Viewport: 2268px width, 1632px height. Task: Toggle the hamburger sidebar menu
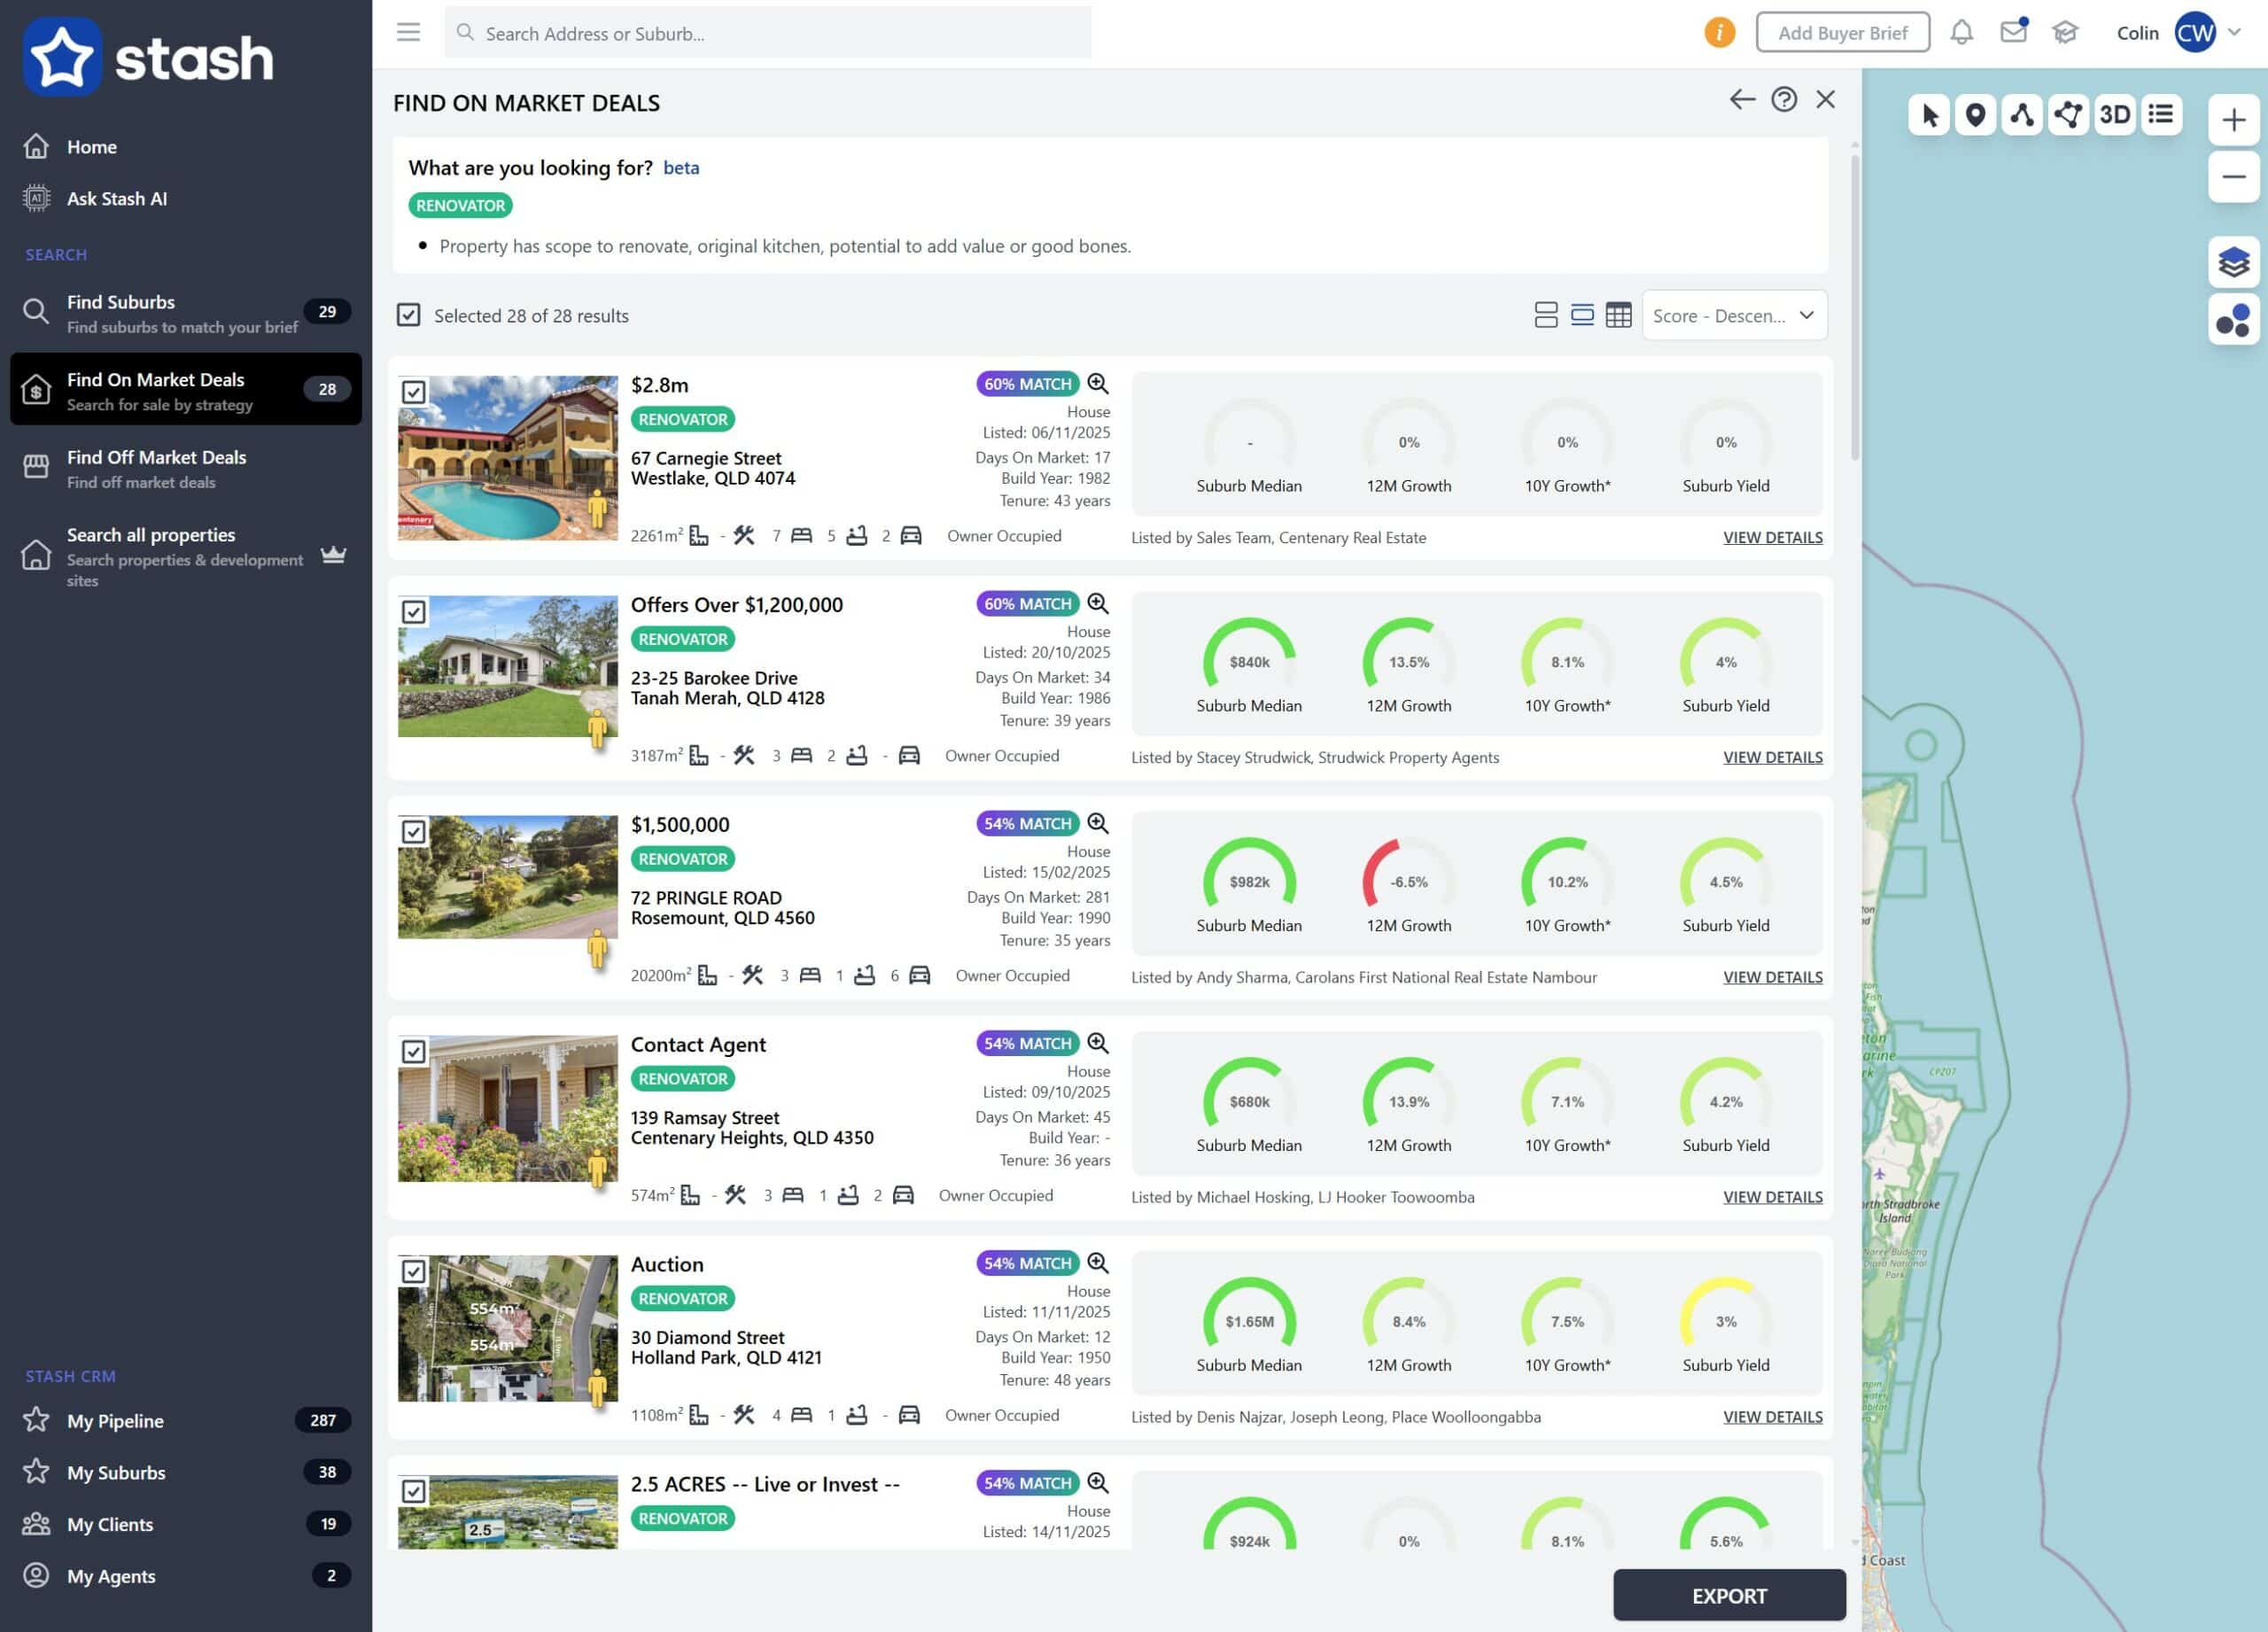408,33
